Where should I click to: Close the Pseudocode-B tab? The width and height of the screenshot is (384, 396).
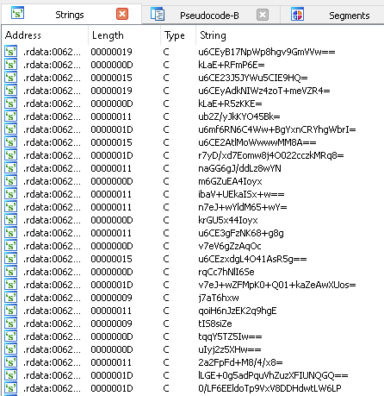point(263,15)
